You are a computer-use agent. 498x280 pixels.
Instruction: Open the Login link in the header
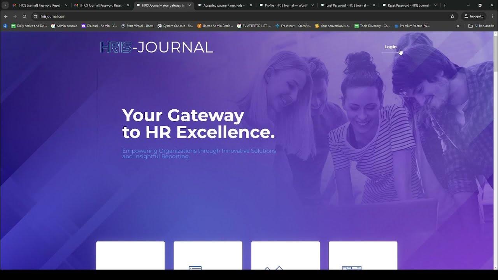click(390, 47)
